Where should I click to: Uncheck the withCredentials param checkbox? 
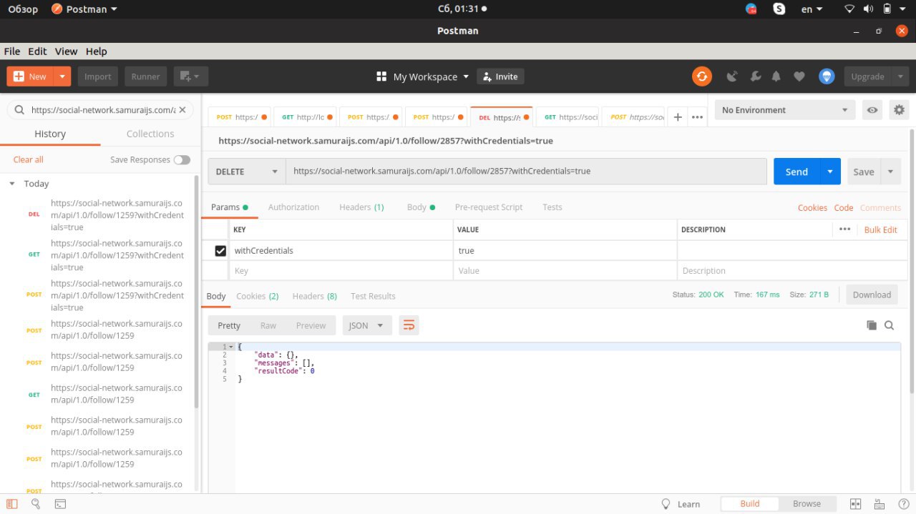pyautogui.click(x=220, y=250)
